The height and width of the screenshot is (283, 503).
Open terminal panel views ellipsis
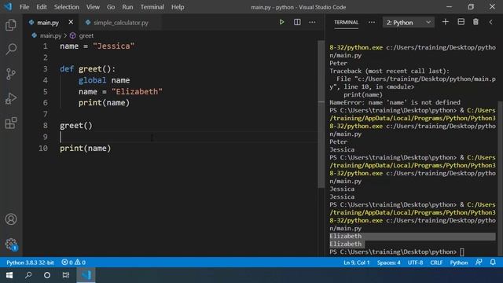(372, 22)
